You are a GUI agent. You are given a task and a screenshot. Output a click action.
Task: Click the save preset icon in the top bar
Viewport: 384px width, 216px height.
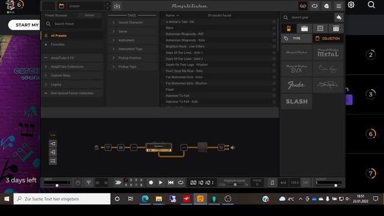pos(117,6)
